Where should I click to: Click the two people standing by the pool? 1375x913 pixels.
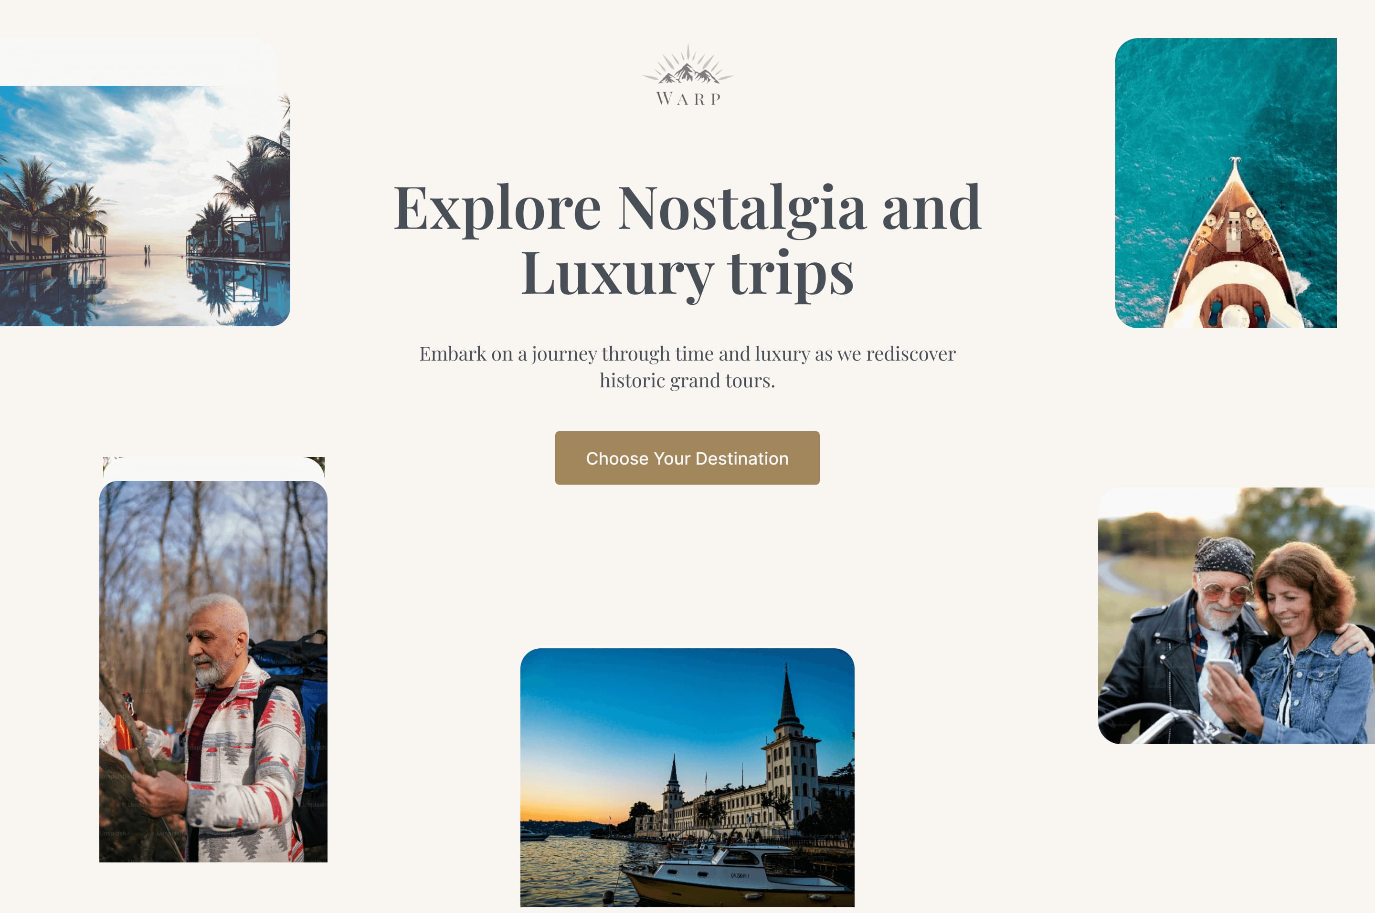tap(148, 251)
